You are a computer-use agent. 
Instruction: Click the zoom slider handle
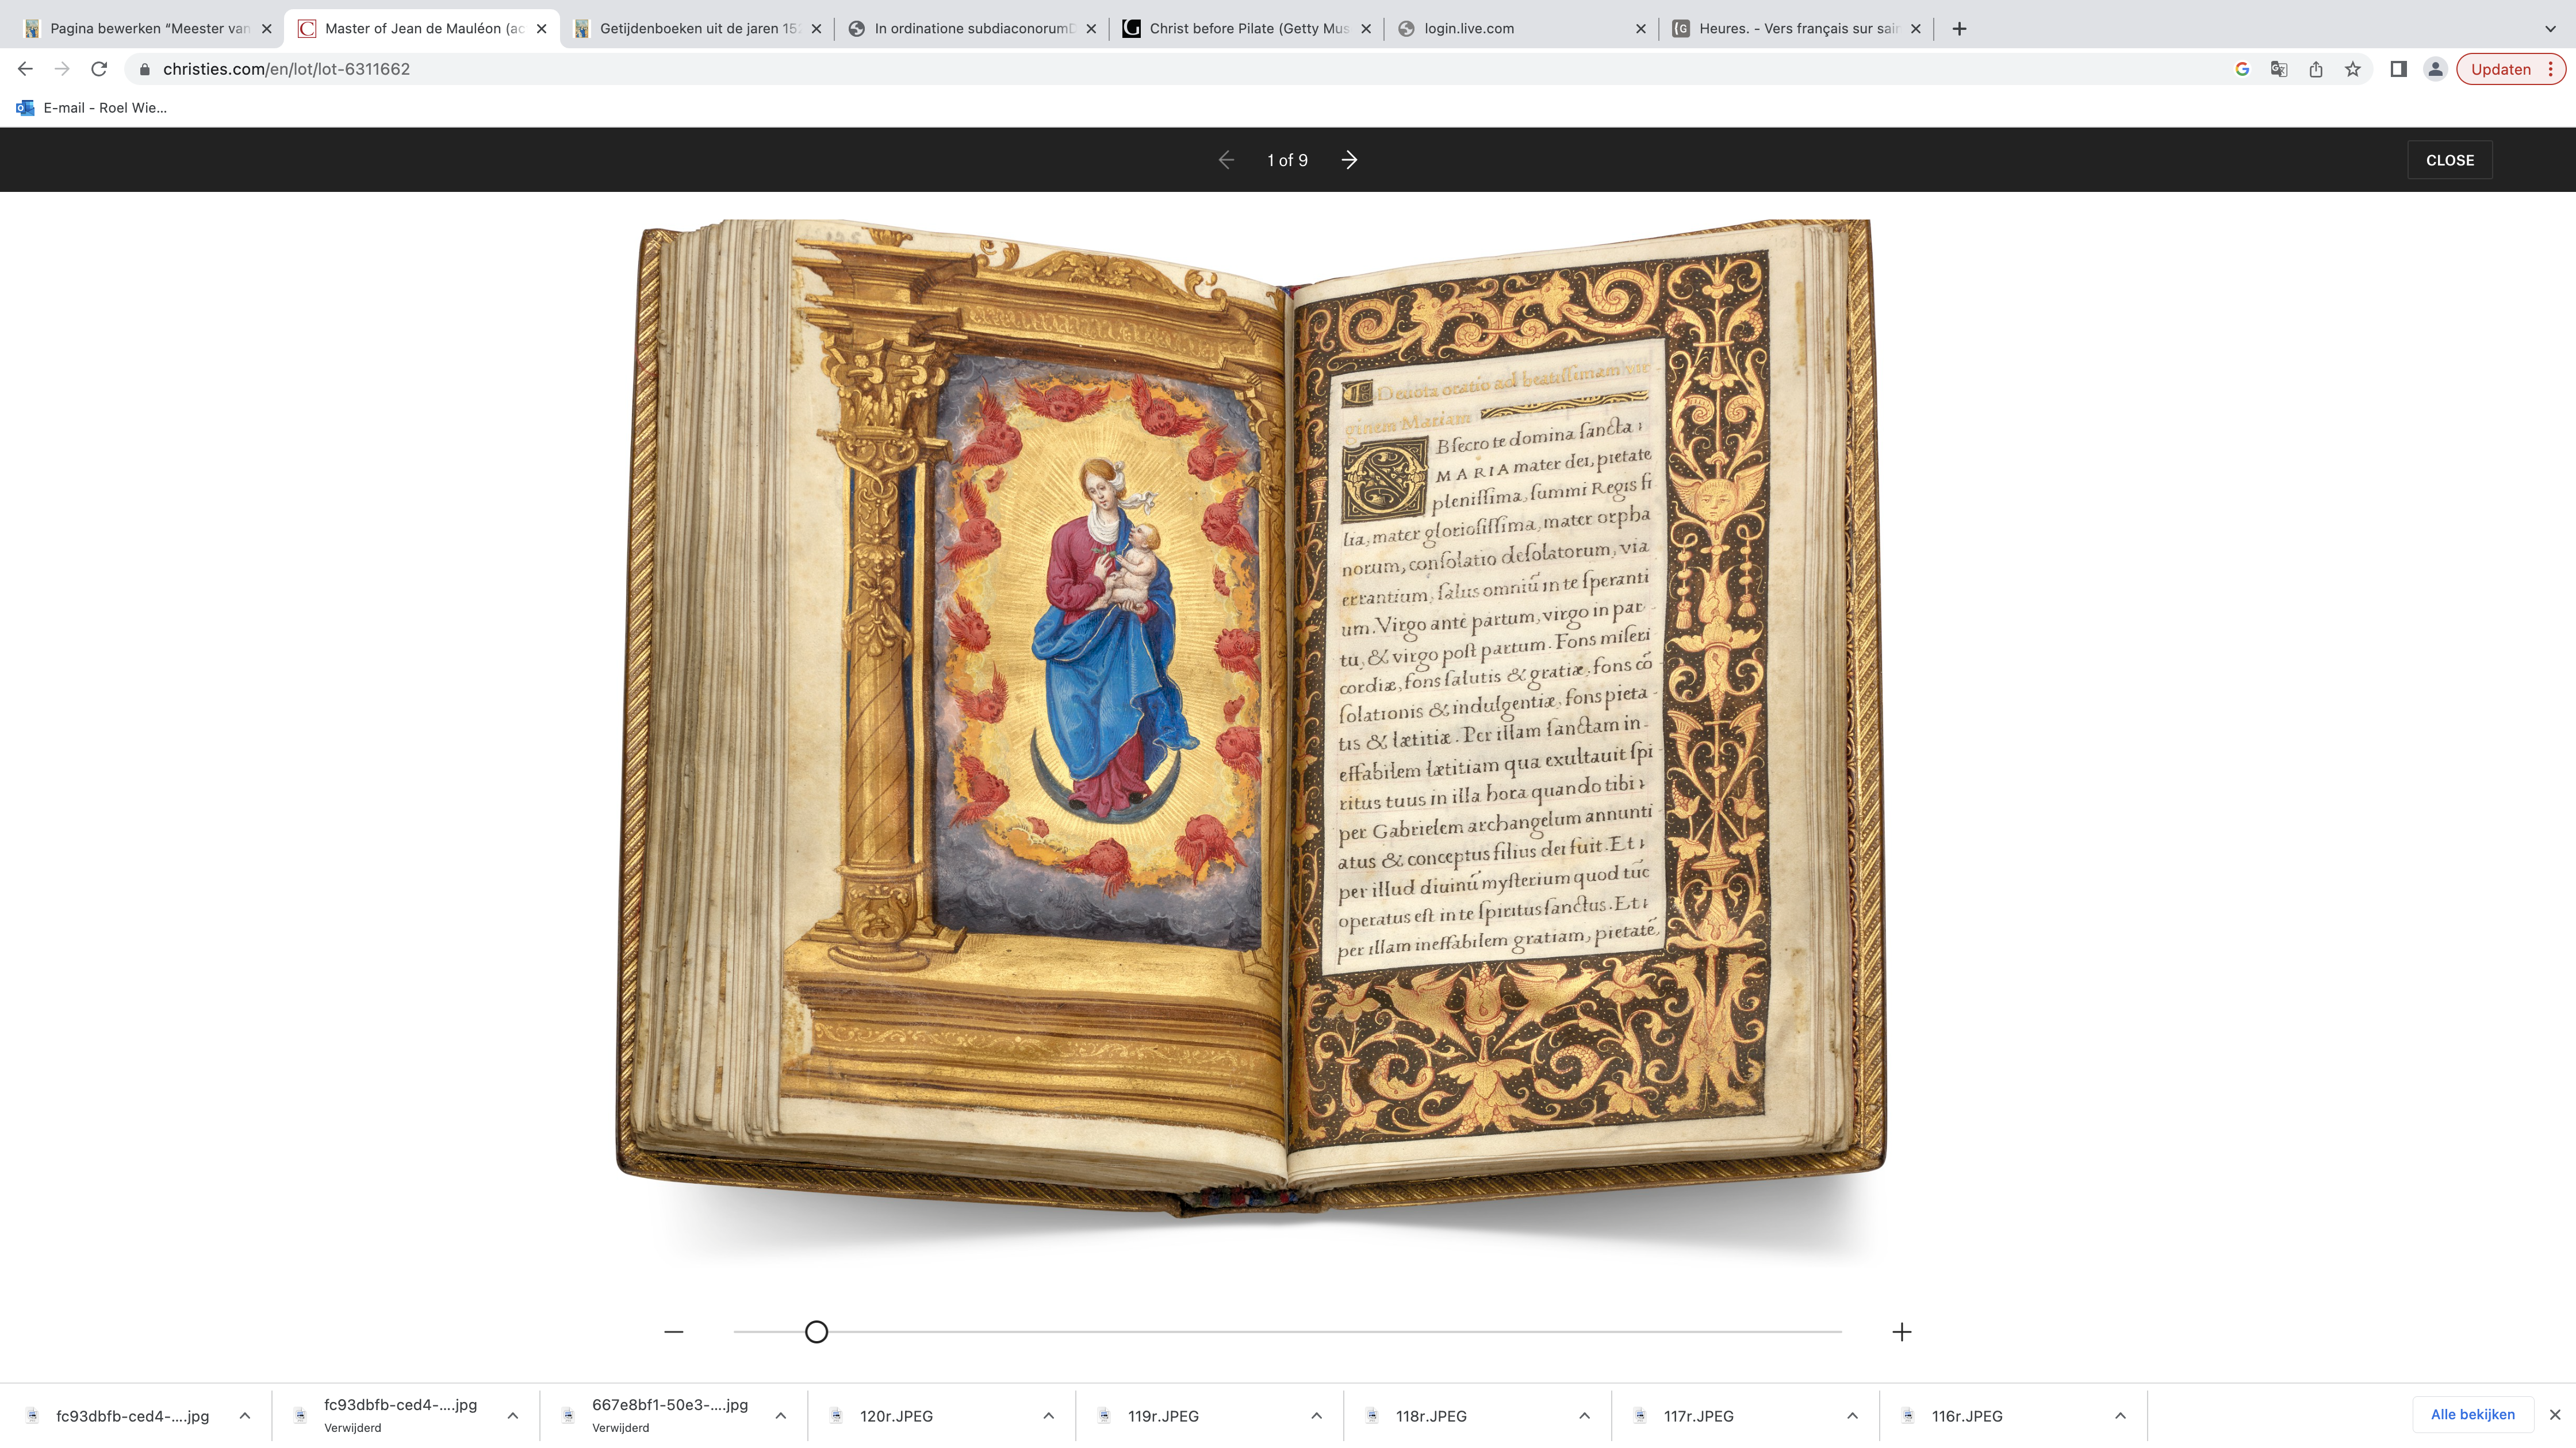click(816, 1332)
